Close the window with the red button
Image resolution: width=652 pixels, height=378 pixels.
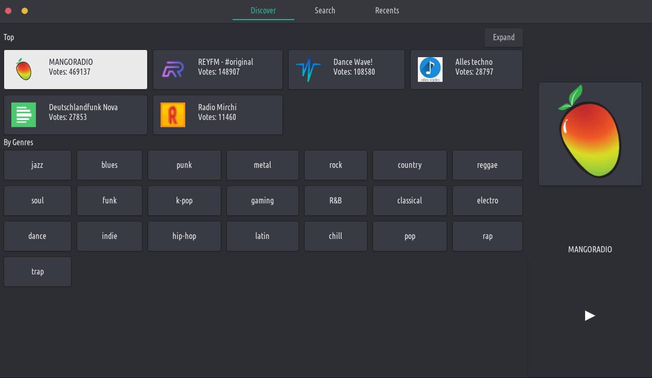[8, 11]
